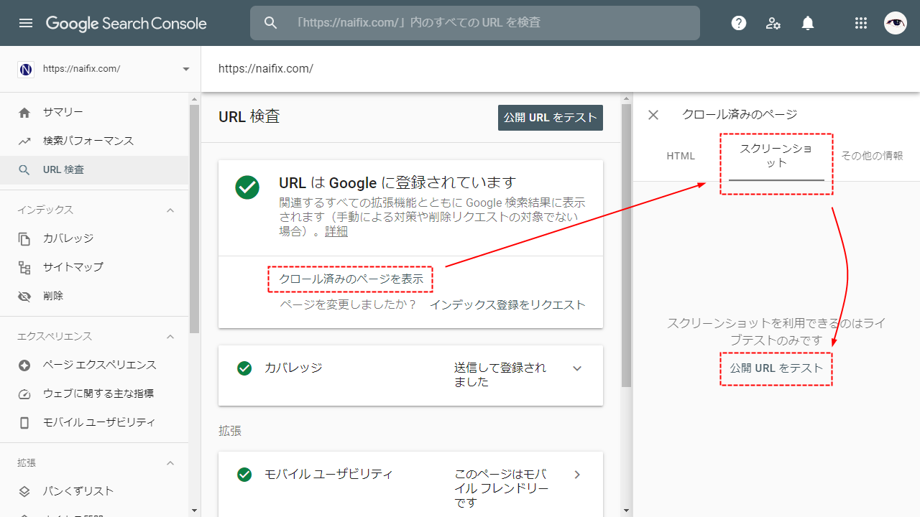
Task: Click the 検索パフォーマンス trend icon
Action: click(x=24, y=141)
